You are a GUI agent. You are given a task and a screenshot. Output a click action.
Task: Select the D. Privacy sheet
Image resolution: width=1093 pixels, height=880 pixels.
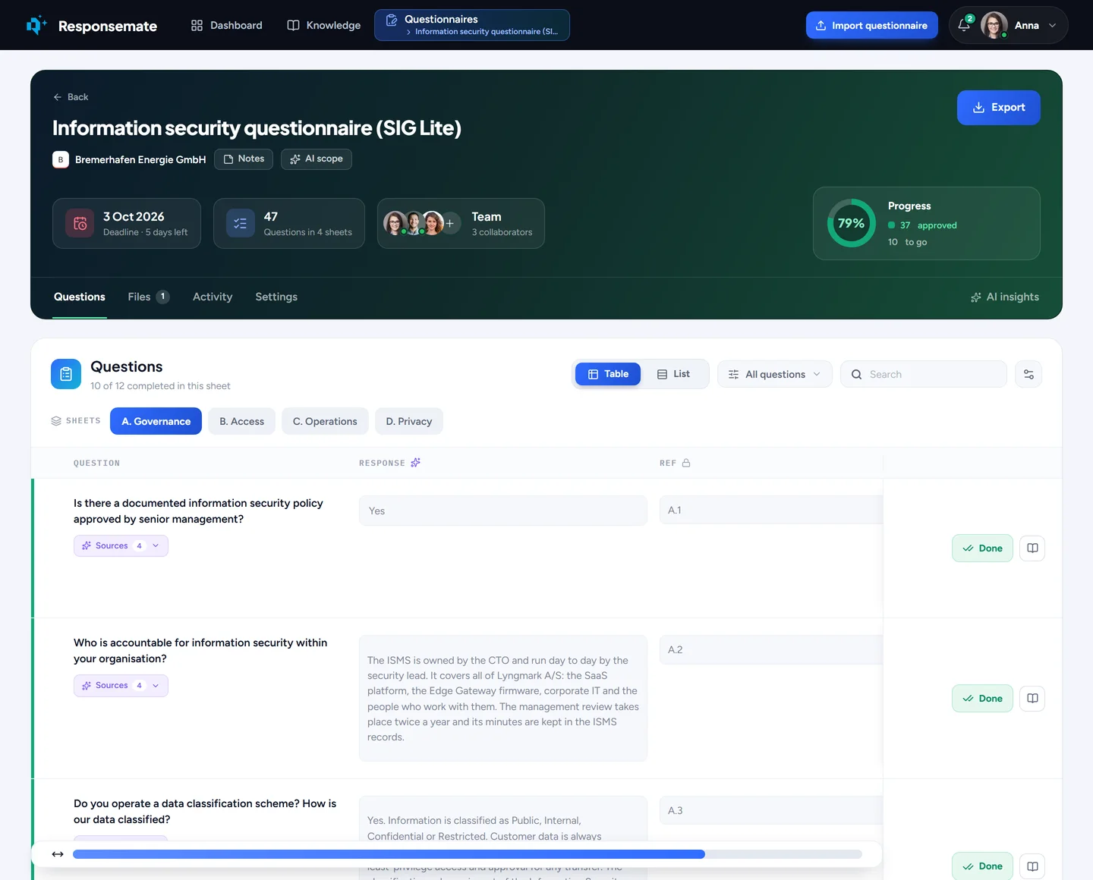(x=409, y=421)
